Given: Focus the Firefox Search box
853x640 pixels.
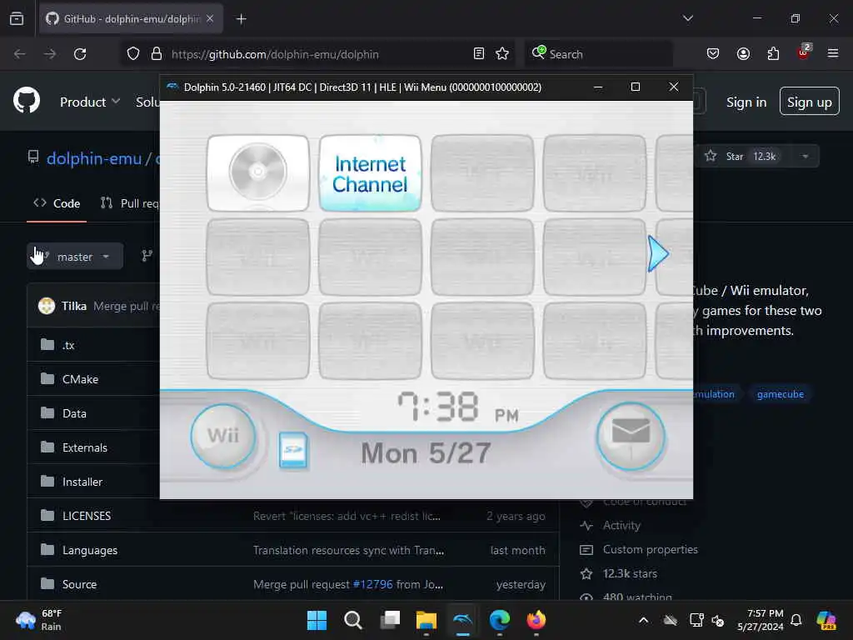Looking at the screenshot, I should click(598, 54).
